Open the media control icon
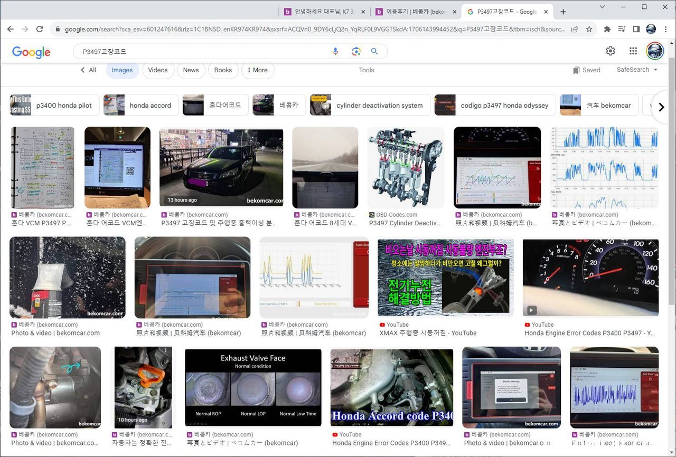 (622, 29)
